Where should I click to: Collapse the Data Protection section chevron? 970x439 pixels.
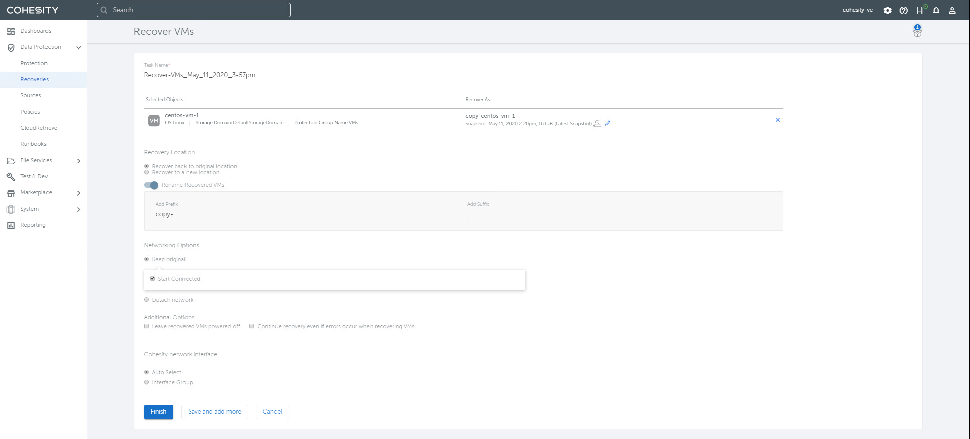click(x=78, y=47)
